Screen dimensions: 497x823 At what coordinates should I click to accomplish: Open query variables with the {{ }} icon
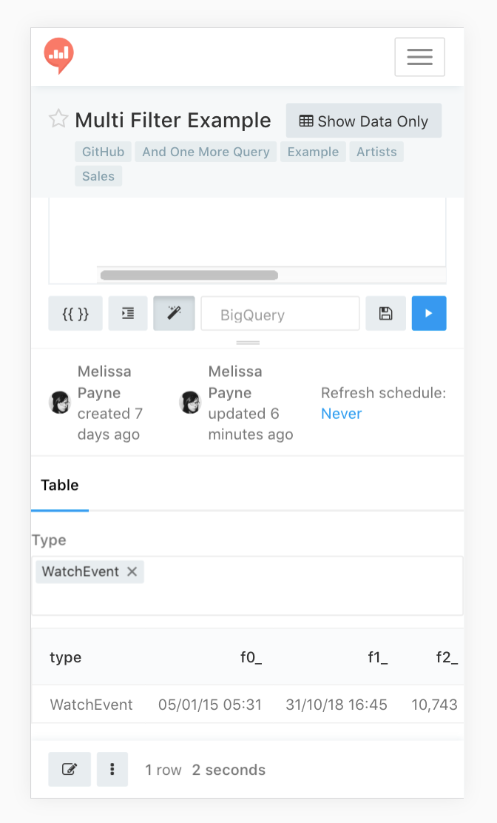click(75, 313)
